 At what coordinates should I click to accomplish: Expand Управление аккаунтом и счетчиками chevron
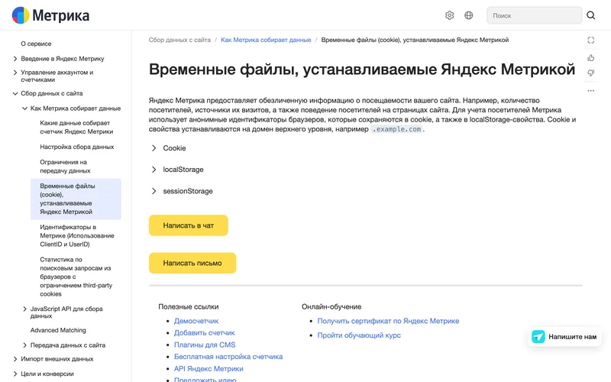coord(15,73)
